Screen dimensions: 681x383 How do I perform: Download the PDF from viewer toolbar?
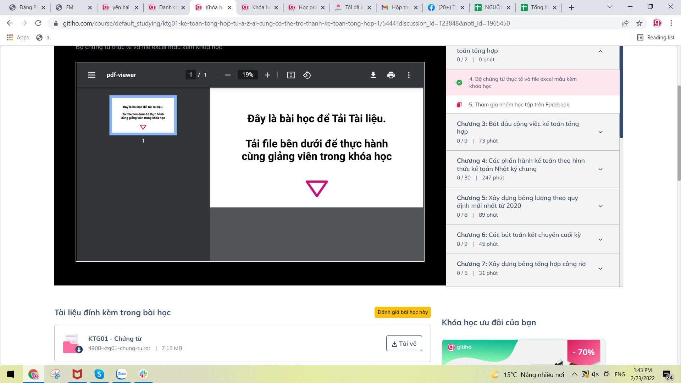(x=373, y=75)
